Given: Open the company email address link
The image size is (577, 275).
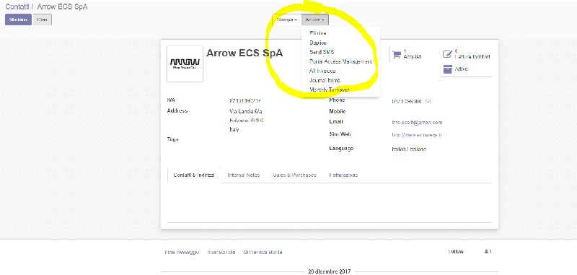Looking at the screenshot, I should [418, 122].
